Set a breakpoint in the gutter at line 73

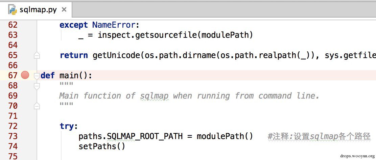pos(25,136)
